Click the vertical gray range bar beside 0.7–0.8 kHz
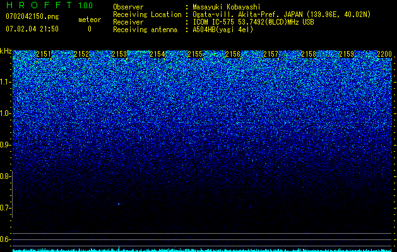Screen dimensions: 397x252 pos(13,194)
